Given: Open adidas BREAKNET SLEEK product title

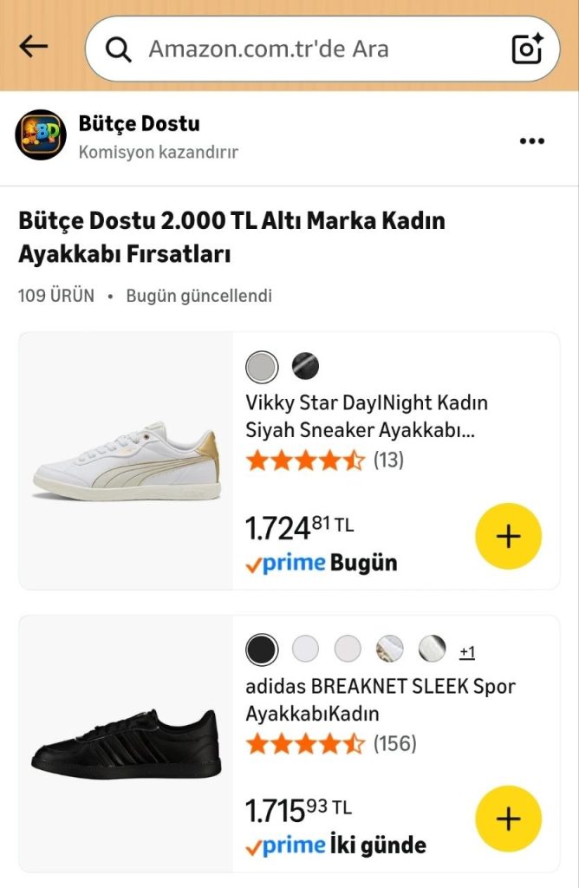Looking at the screenshot, I should tap(380, 700).
